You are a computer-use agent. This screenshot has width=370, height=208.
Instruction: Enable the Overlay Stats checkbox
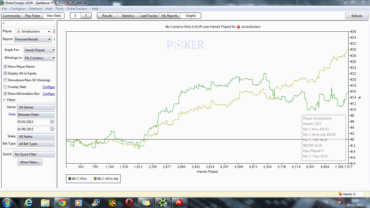(5, 87)
